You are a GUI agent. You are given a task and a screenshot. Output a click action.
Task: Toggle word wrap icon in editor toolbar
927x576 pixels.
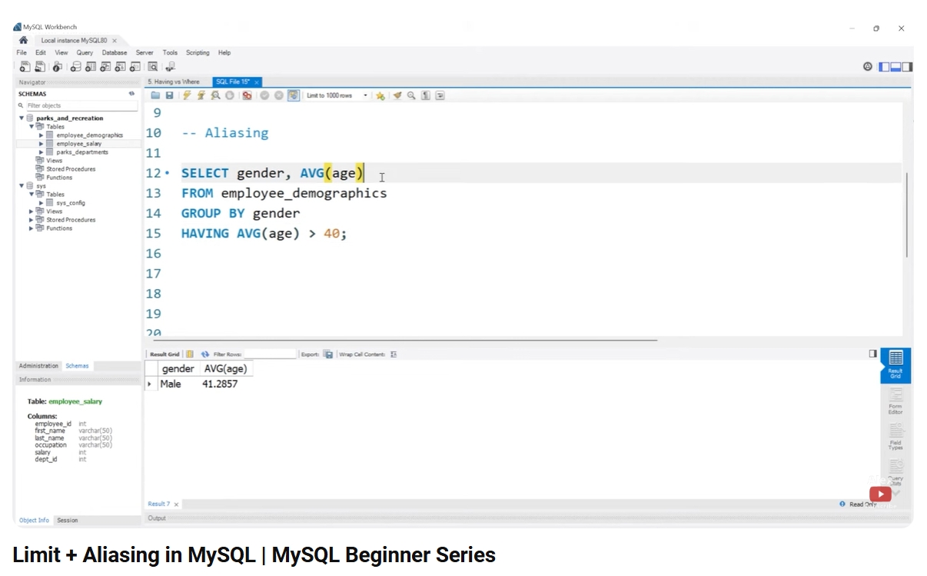click(440, 95)
